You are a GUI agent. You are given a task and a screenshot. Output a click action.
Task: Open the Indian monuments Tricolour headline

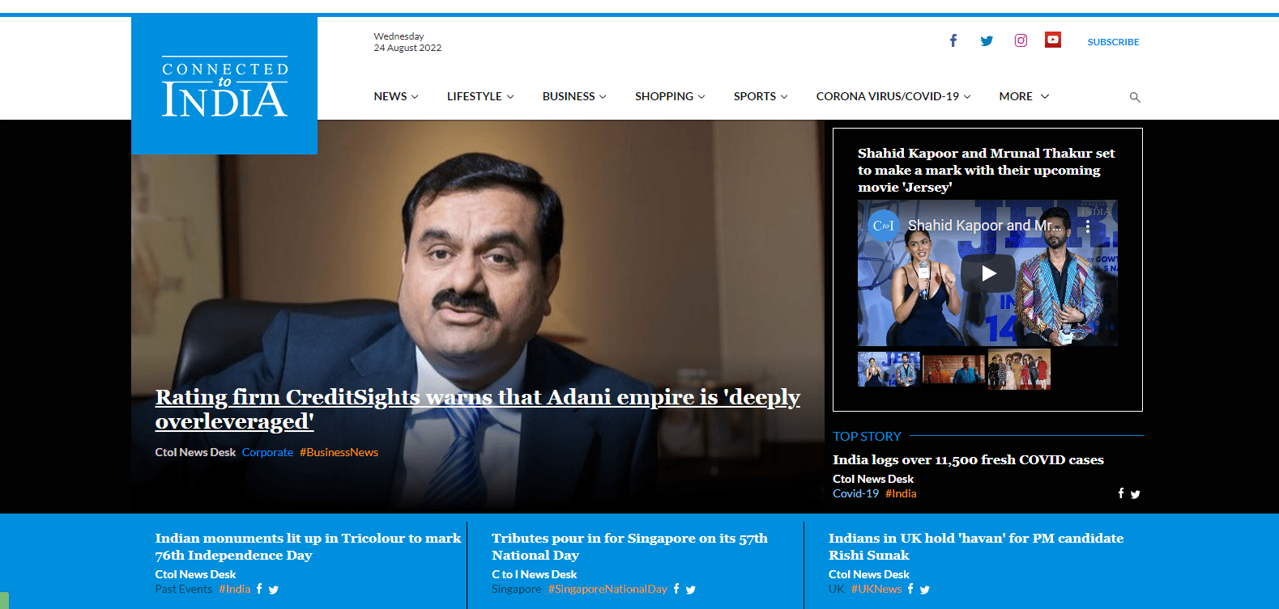tap(308, 547)
